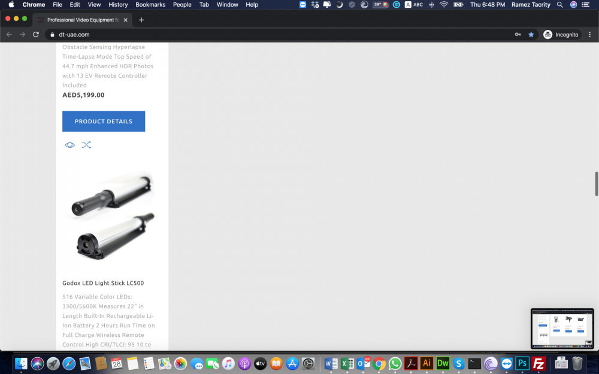The image size is (599, 374).
Task: Open FileZilla from the Dock
Action: (538, 363)
